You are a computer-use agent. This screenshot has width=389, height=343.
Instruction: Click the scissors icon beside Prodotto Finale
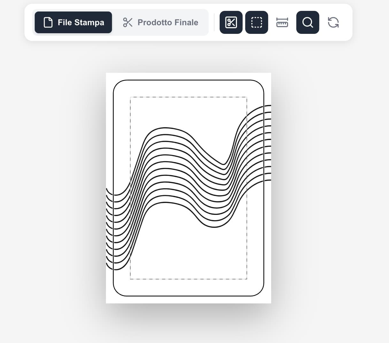(x=128, y=22)
